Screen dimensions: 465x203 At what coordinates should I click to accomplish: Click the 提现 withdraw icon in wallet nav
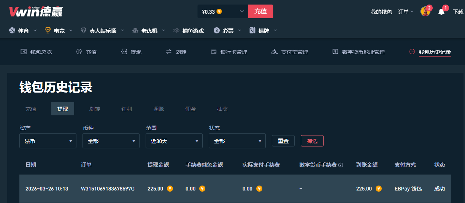[124, 52]
